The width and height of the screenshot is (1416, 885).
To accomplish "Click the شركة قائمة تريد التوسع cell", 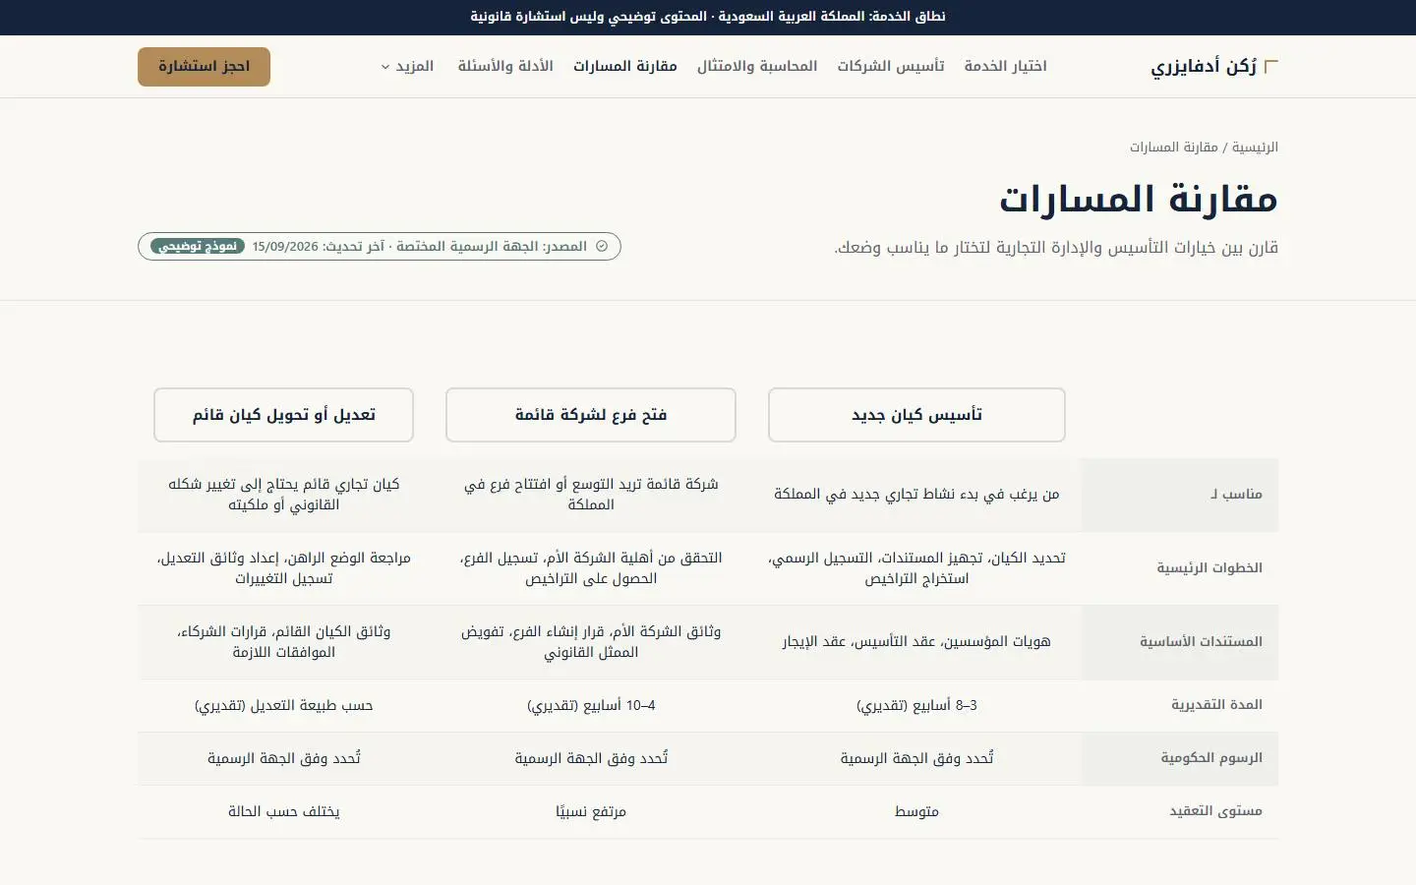I will point(591,495).
